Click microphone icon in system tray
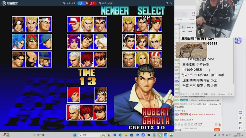246x138 pixels. (219, 135)
